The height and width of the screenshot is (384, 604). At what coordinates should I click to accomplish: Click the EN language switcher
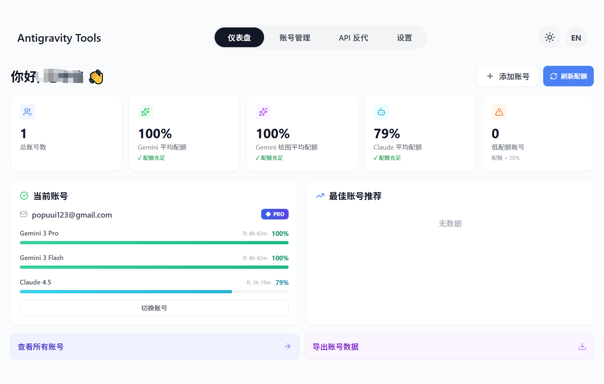point(576,37)
